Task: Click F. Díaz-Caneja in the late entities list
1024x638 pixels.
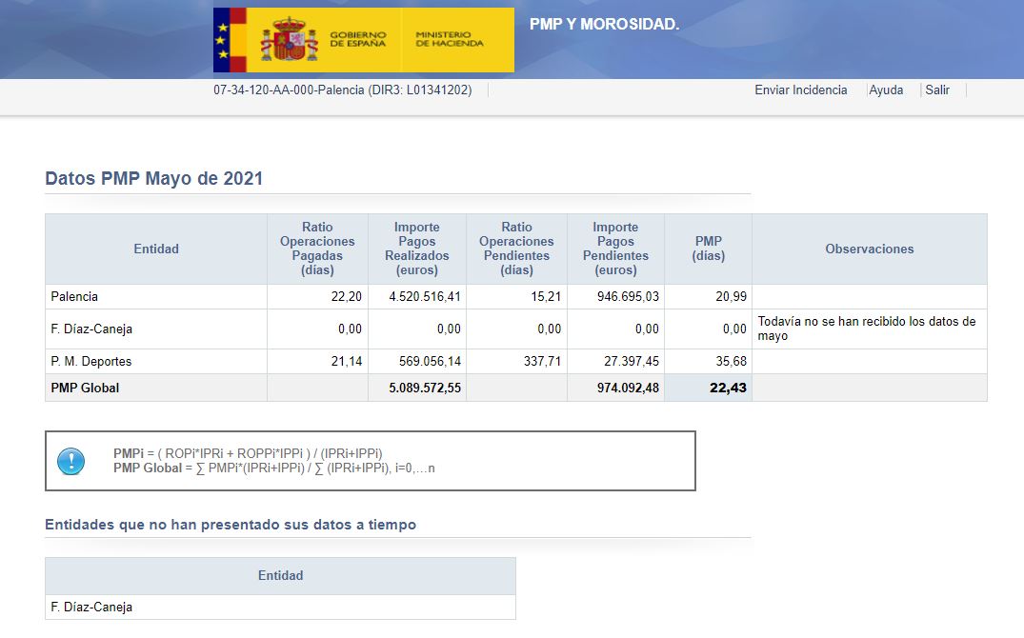Action: (91, 608)
